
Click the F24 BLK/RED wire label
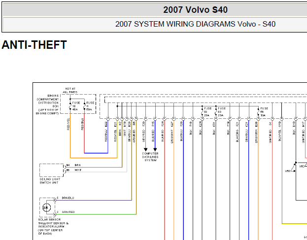[162, 132]
